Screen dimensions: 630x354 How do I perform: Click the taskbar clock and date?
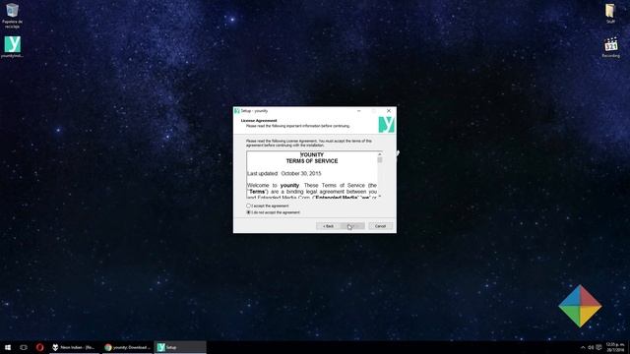tap(615, 347)
